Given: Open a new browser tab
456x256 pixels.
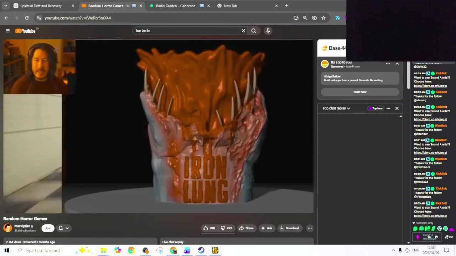Looking at the screenshot, I should tap(286, 6).
